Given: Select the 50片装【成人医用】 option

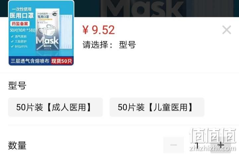Looking at the screenshot, I should pyautogui.click(x=55, y=107).
